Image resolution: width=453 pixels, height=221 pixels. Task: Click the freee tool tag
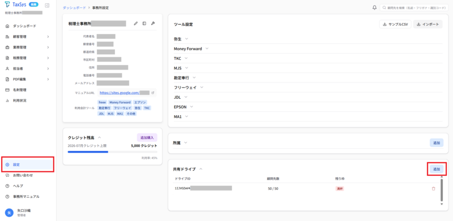102,102
